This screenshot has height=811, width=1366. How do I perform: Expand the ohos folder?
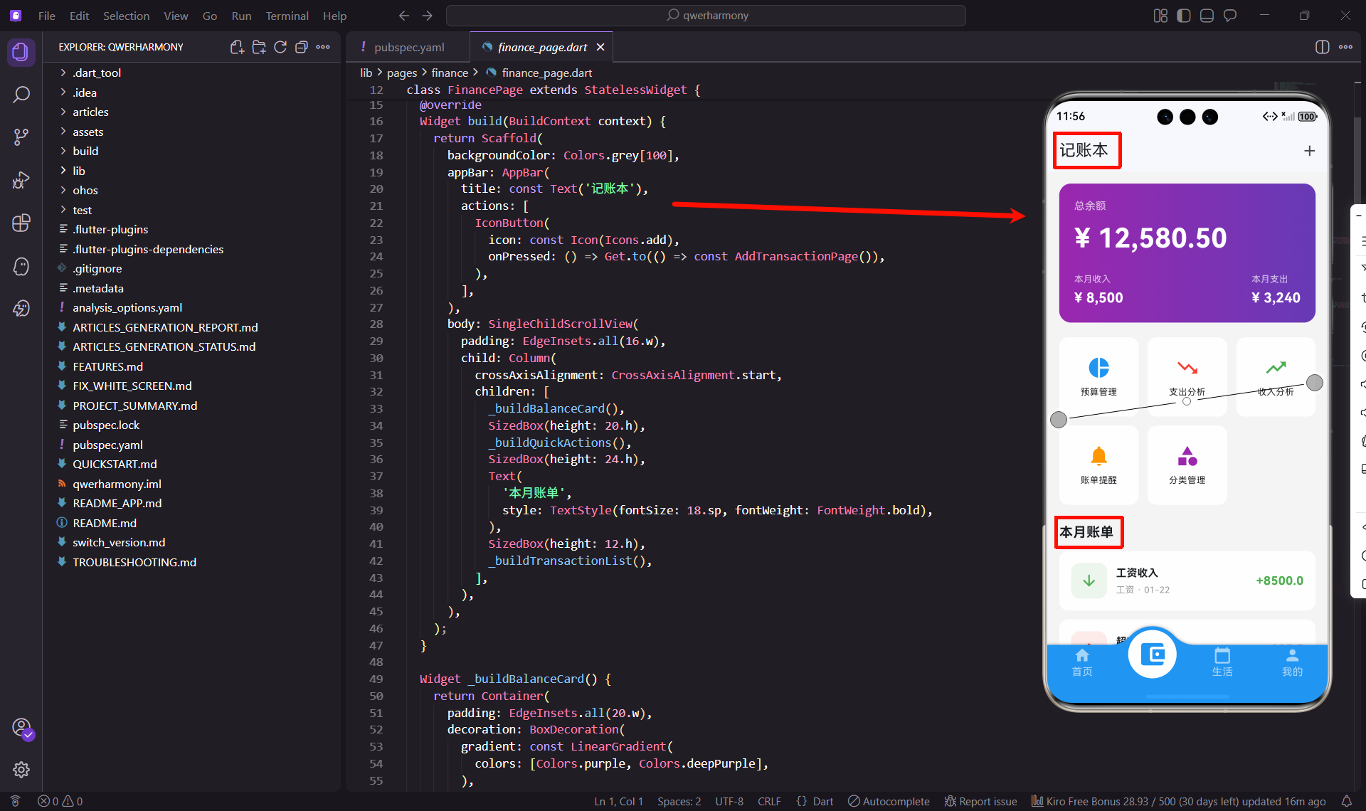[x=85, y=190]
